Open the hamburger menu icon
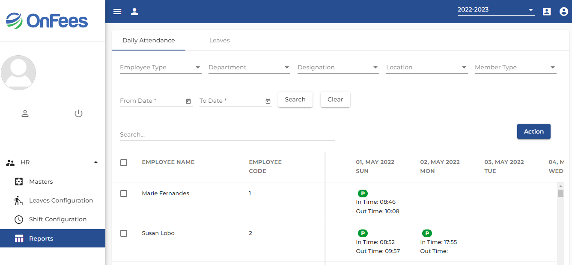The height and width of the screenshot is (265, 572). (x=117, y=12)
